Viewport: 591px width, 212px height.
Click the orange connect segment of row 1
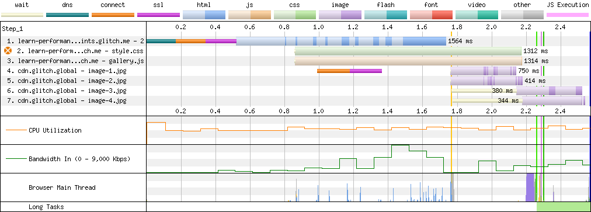[191, 41]
